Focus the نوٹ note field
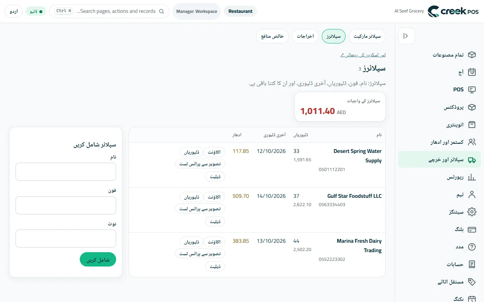The height and width of the screenshot is (302, 484). click(66, 239)
